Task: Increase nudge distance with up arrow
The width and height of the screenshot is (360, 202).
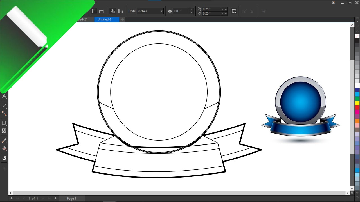Action: click(x=192, y=10)
